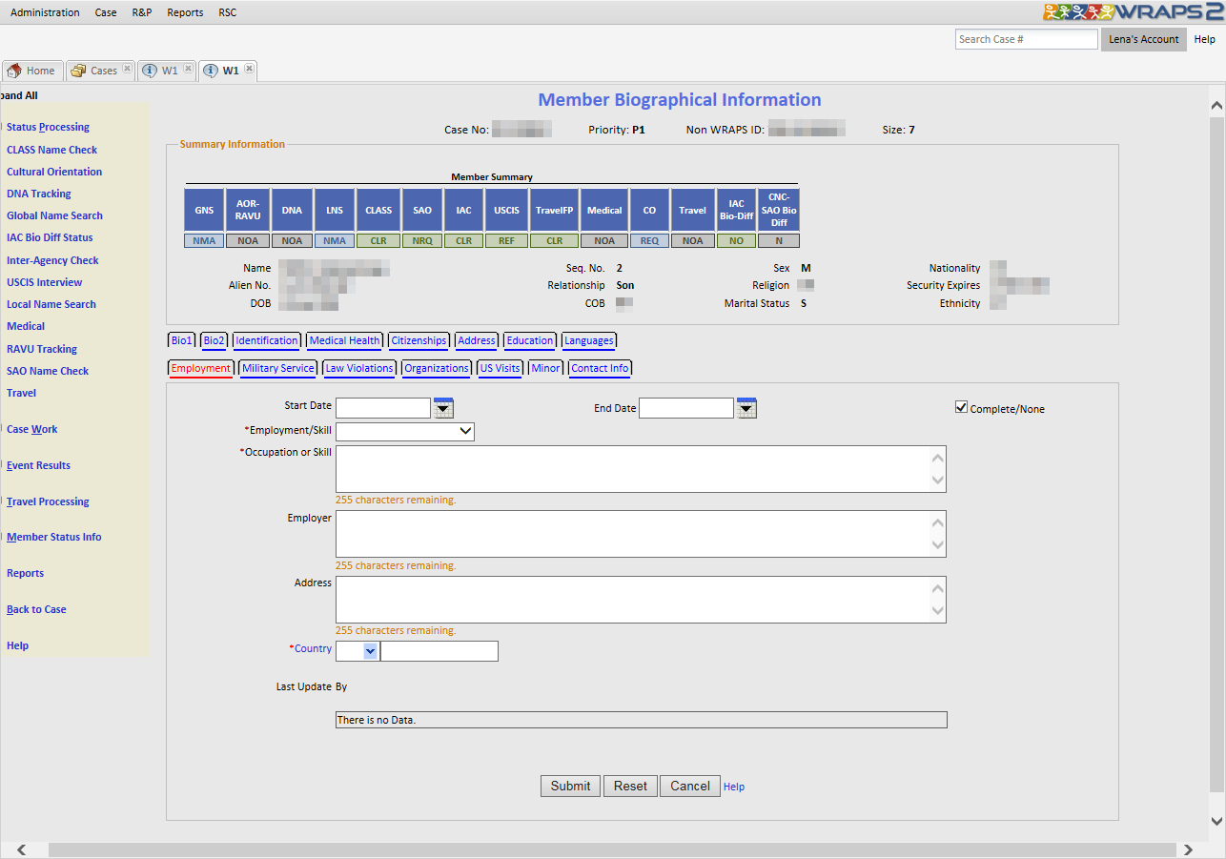Uncheck the Complete/None checkbox

pyautogui.click(x=961, y=408)
